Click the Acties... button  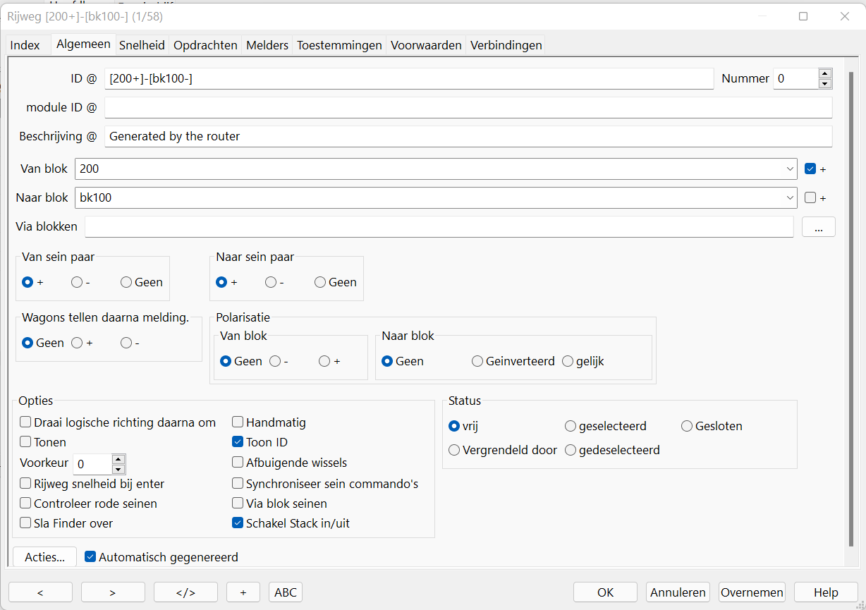coord(44,557)
